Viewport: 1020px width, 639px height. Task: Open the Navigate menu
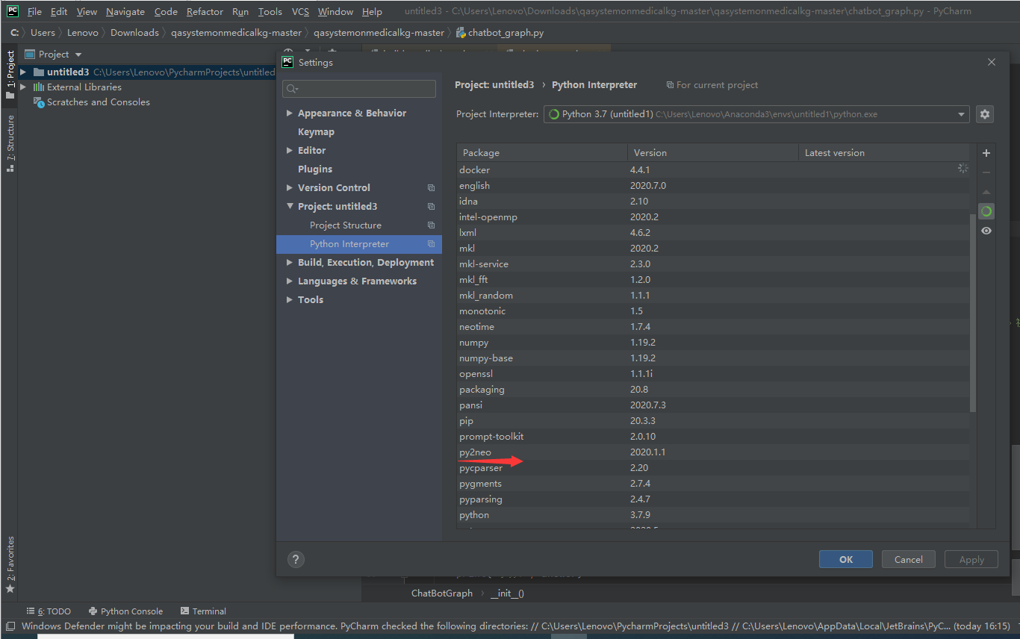125,12
